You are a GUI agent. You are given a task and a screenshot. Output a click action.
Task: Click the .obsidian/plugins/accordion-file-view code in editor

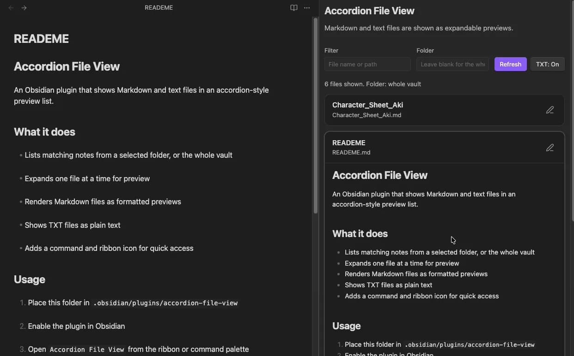[165, 303]
